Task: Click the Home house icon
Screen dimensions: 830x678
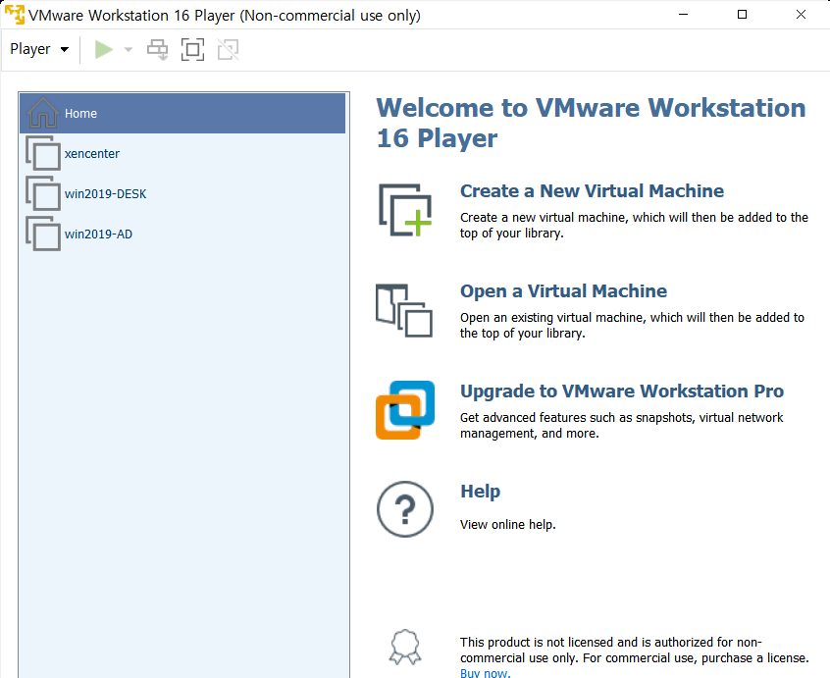Action: pos(43,113)
